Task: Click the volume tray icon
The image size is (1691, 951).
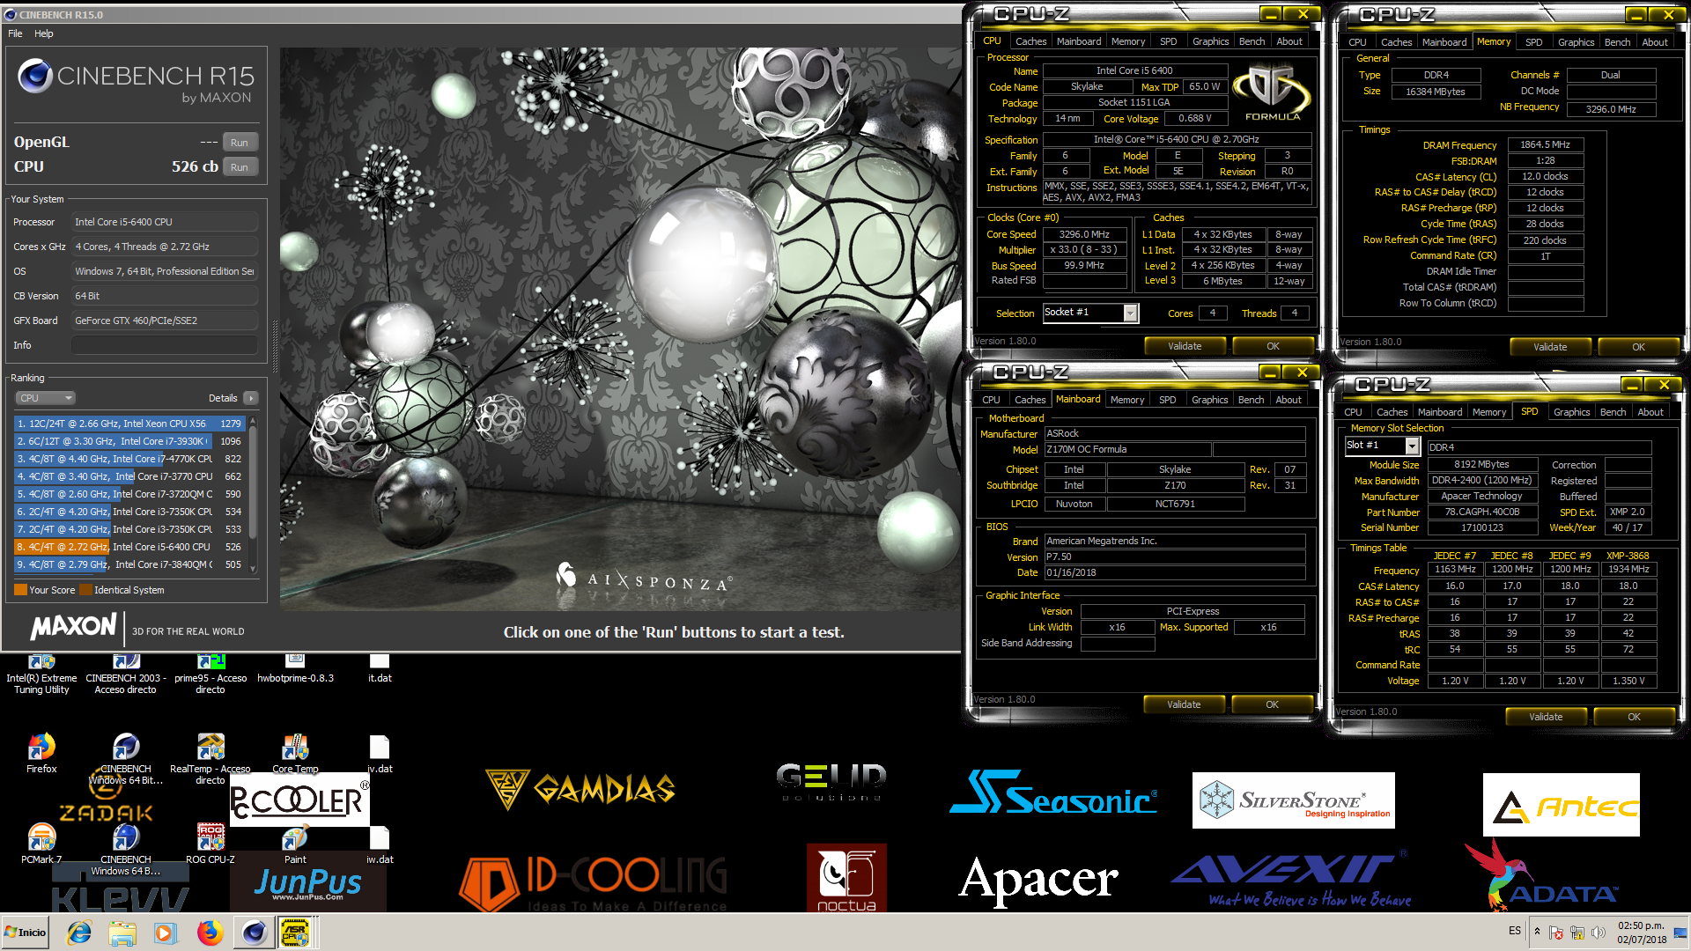Action: [1598, 933]
